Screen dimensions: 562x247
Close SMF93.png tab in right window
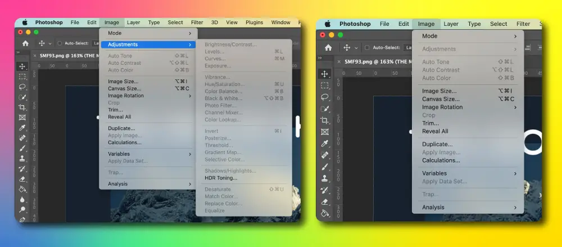click(339, 62)
